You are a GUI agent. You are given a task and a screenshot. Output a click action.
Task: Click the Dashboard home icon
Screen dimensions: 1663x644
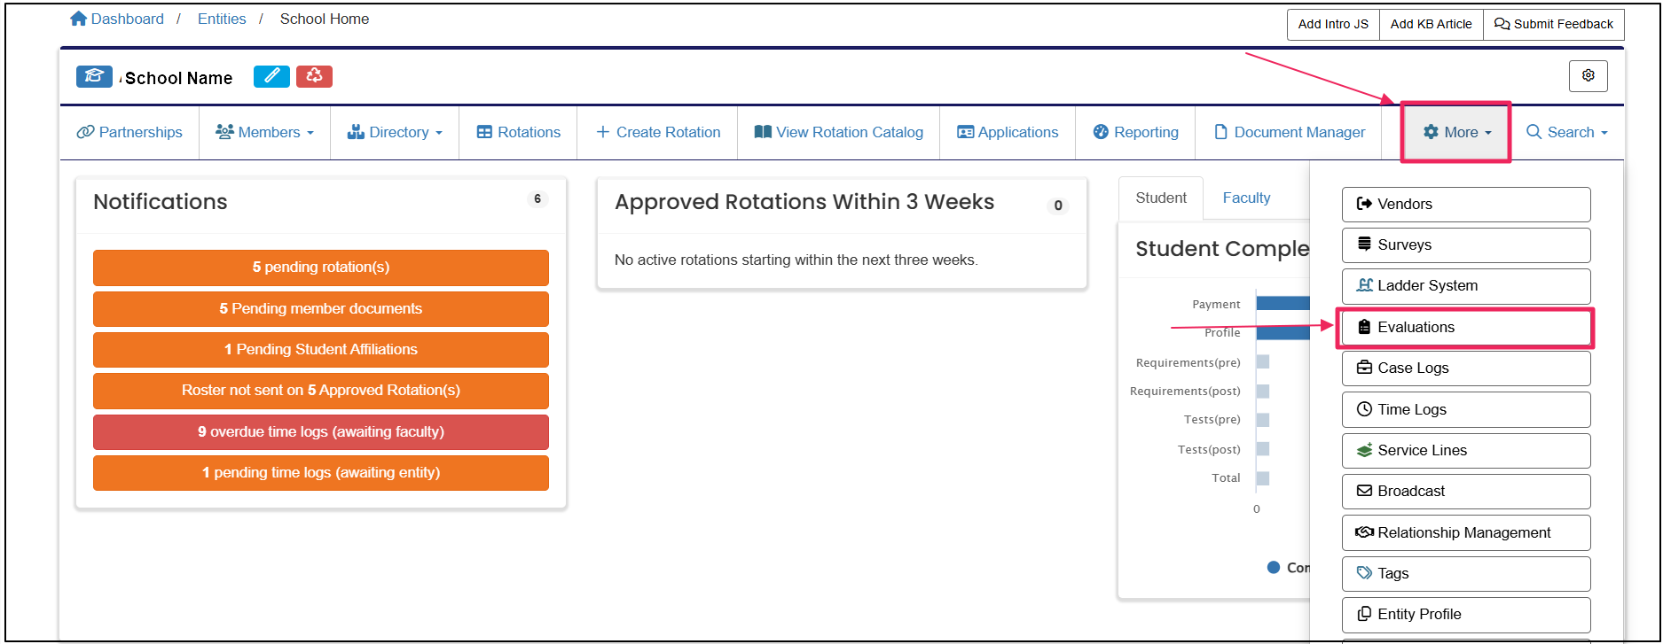[x=79, y=19]
